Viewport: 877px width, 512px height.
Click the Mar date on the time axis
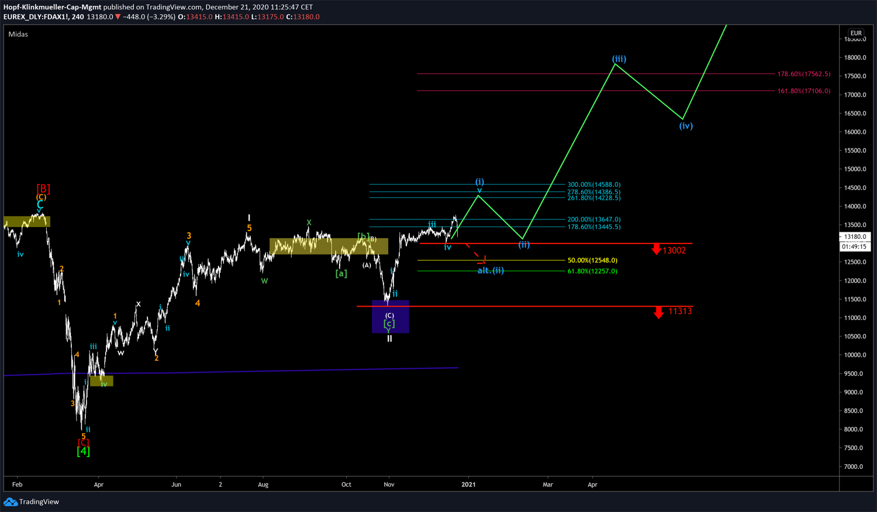[x=548, y=485]
